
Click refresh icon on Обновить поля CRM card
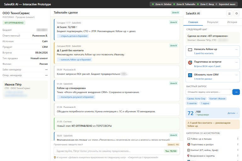click(x=190, y=75)
